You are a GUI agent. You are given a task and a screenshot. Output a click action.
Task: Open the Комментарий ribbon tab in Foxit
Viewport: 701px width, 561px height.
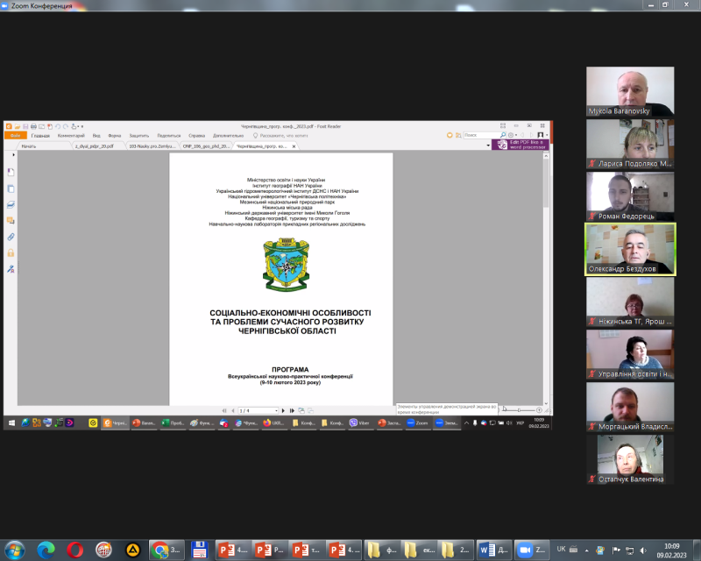click(x=71, y=136)
